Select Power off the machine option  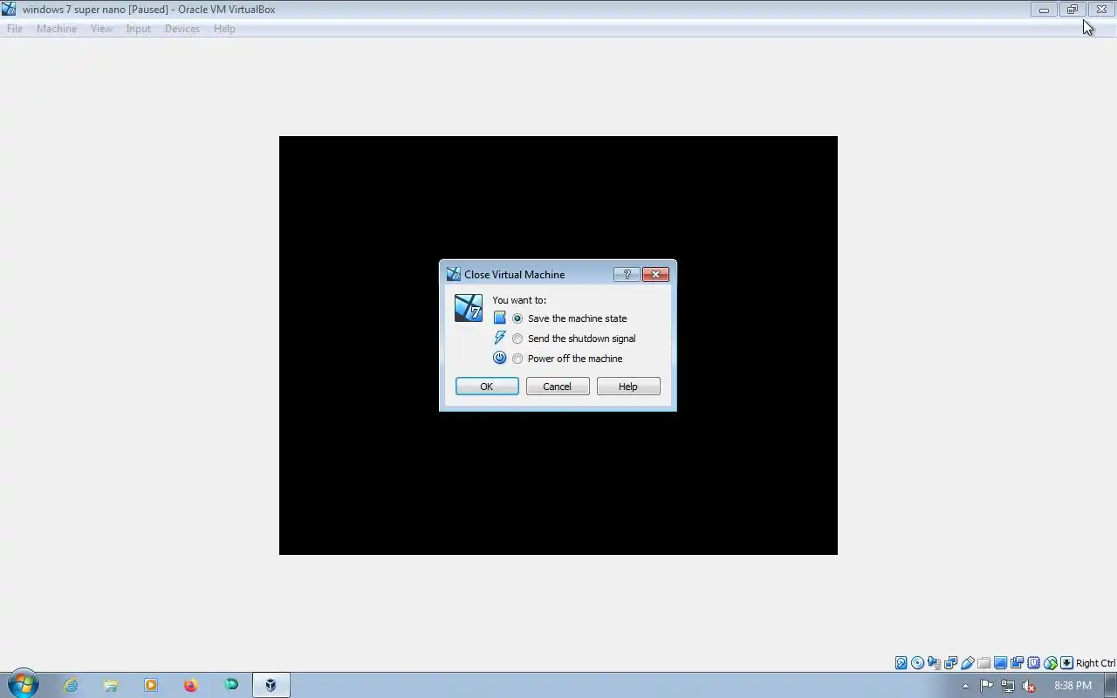coord(567,359)
